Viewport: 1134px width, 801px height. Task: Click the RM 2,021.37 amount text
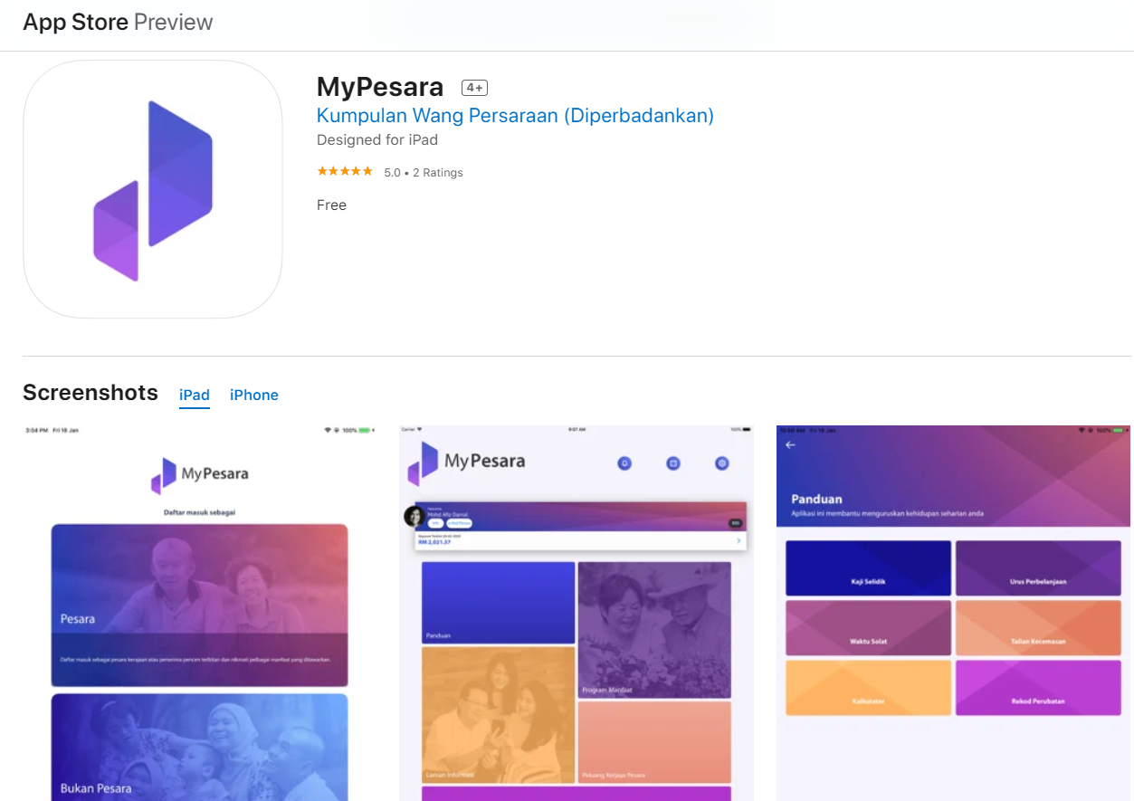(x=434, y=542)
